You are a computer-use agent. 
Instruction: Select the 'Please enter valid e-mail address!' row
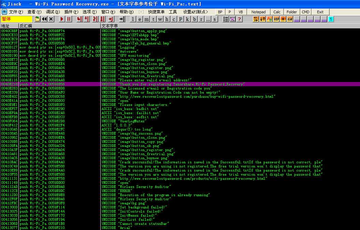[180, 80]
